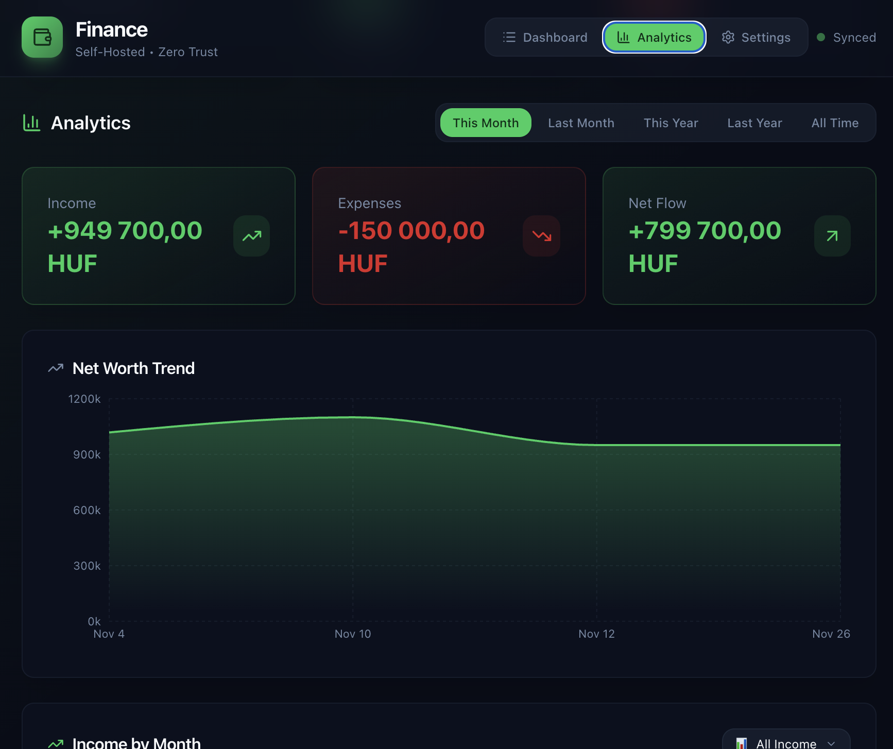Click the trend icon next to Net Worth Trend
The image size is (893, 749).
56,368
